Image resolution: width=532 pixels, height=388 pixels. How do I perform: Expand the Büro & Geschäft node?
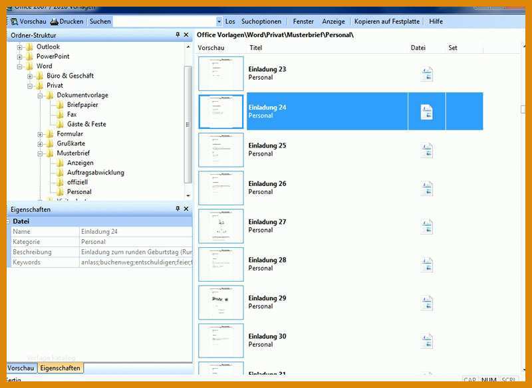click(30, 76)
